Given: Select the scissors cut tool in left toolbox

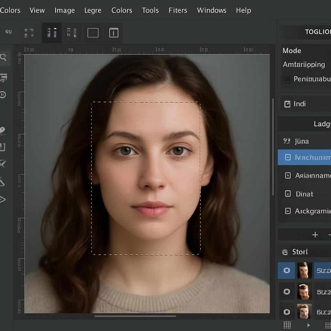Looking at the screenshot, I should click(x=3, y=164).
